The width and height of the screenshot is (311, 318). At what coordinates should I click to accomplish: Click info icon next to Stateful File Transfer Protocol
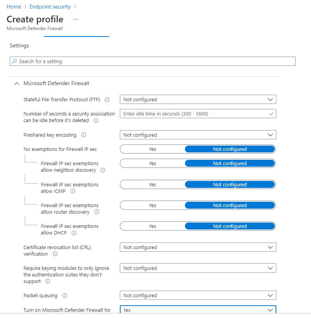107,100
